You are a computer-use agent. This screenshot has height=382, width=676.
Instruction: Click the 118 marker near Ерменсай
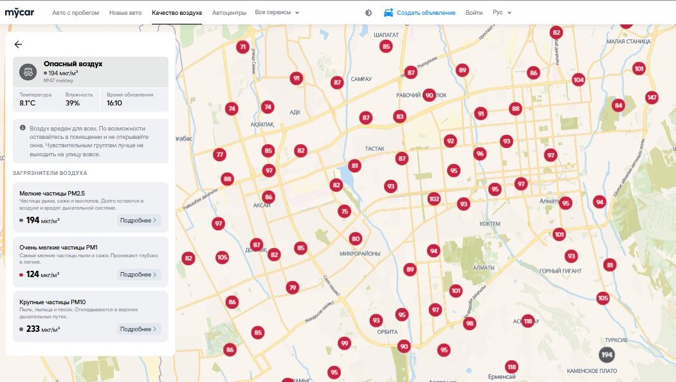(x=511, y=367)
